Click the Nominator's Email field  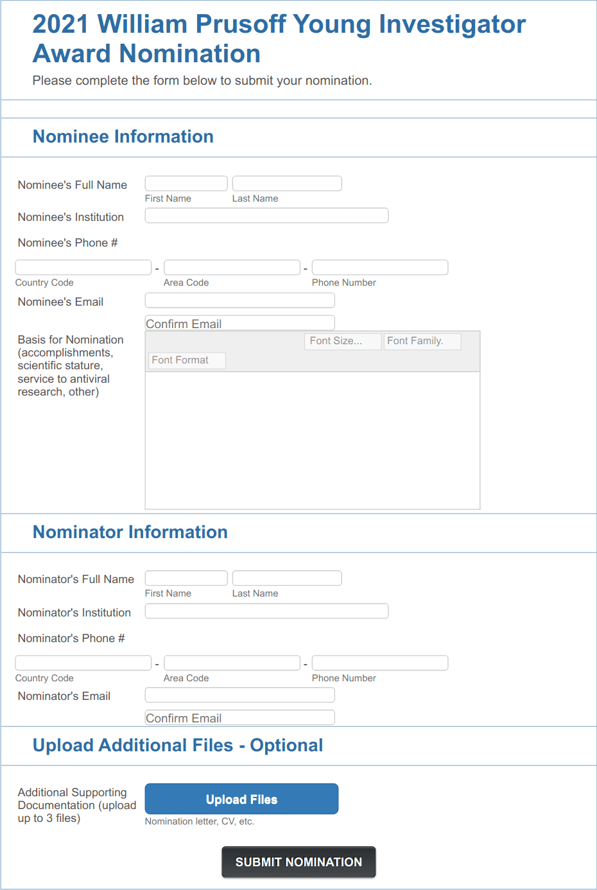[x=239, y=695]
